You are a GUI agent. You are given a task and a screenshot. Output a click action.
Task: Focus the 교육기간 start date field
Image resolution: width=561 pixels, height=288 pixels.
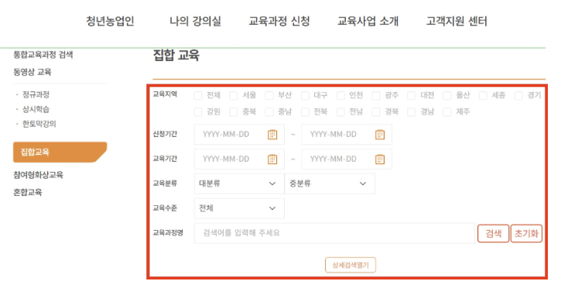[239, 159]
